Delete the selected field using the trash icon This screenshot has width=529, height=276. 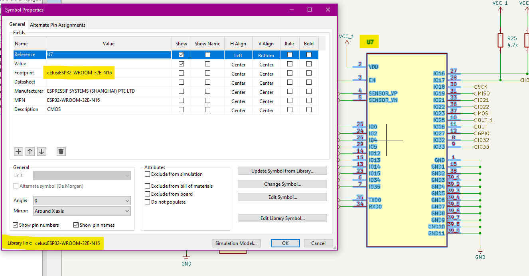pyautogui.click(x=61, y=152)
